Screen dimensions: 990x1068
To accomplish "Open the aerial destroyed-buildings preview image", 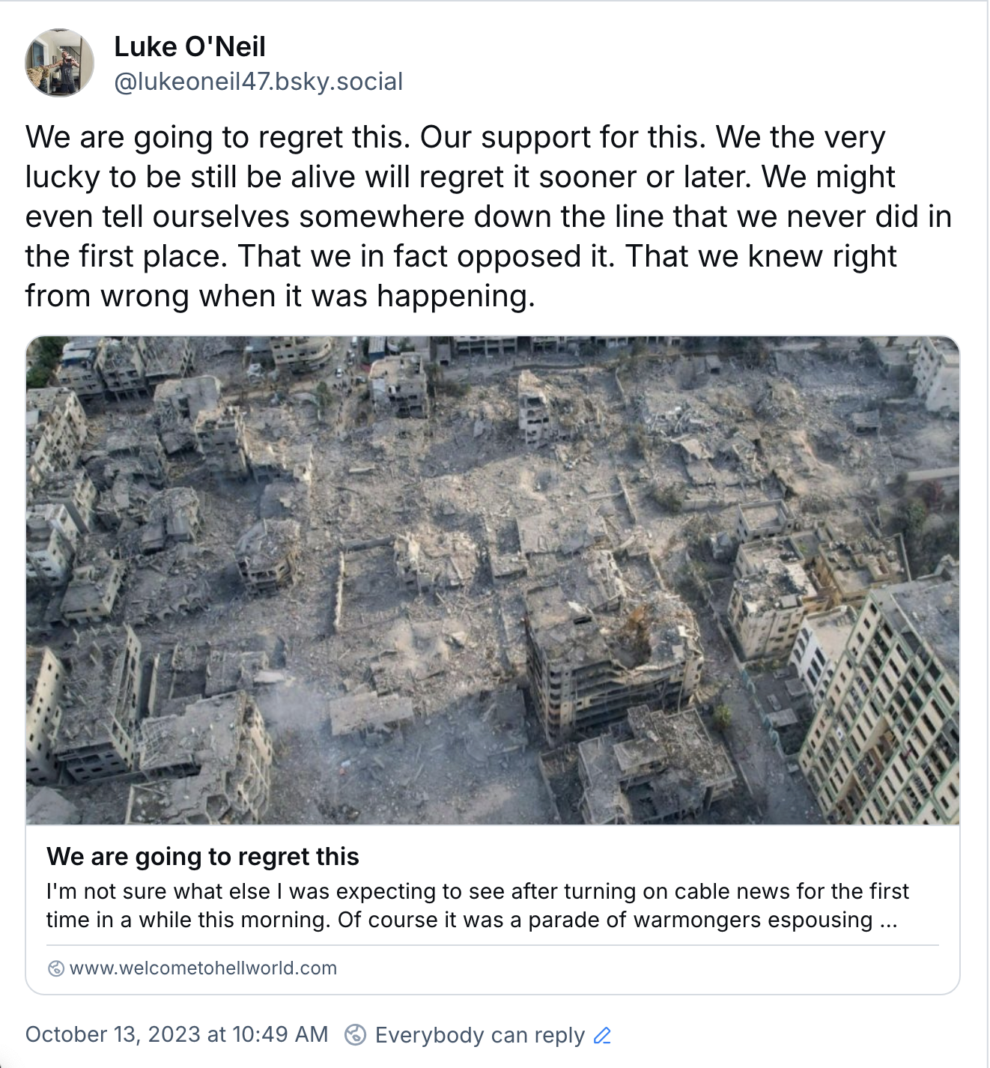I will pyautogui.click(x=492, y=580).
